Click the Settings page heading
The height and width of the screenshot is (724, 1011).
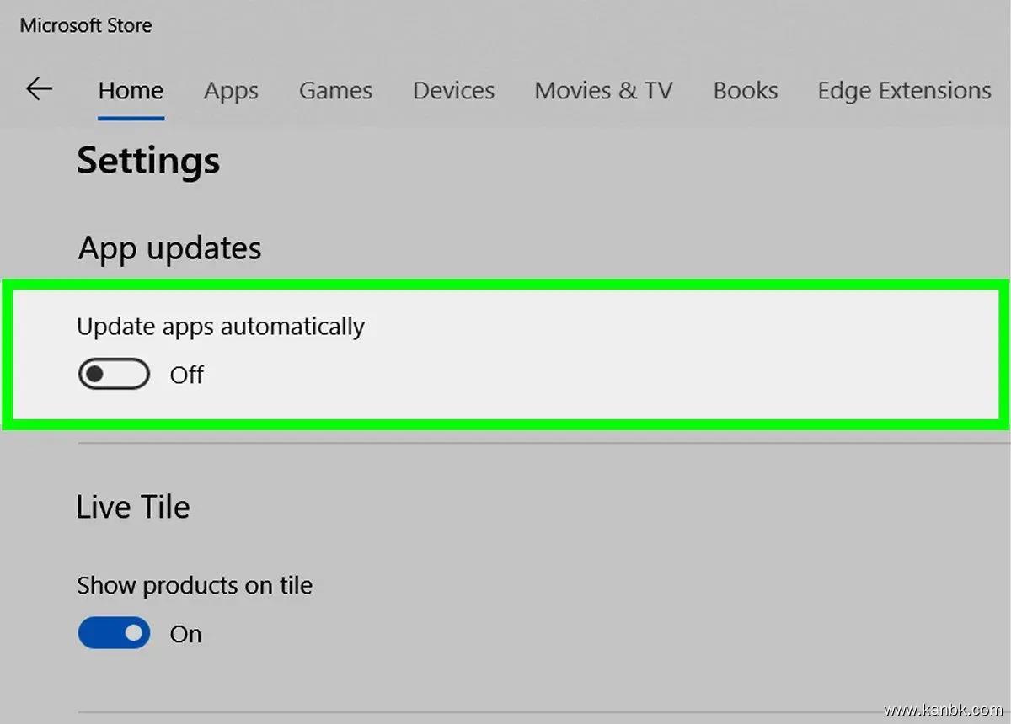click(148, 160)
